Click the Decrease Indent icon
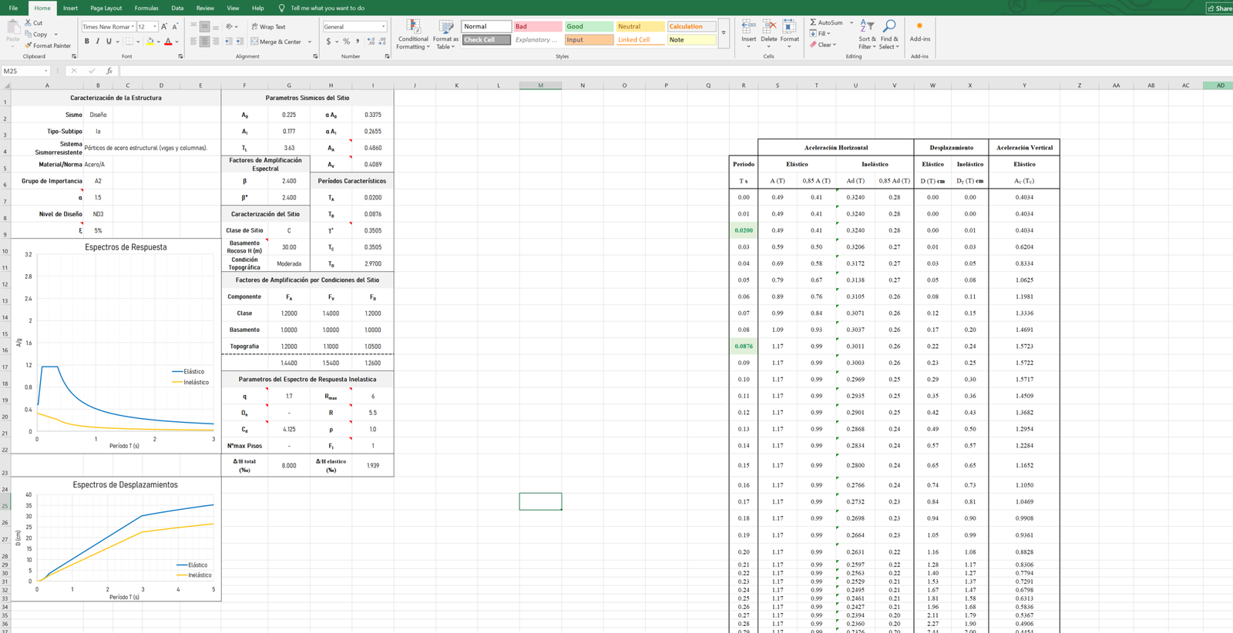 click(x=228, y=42)
